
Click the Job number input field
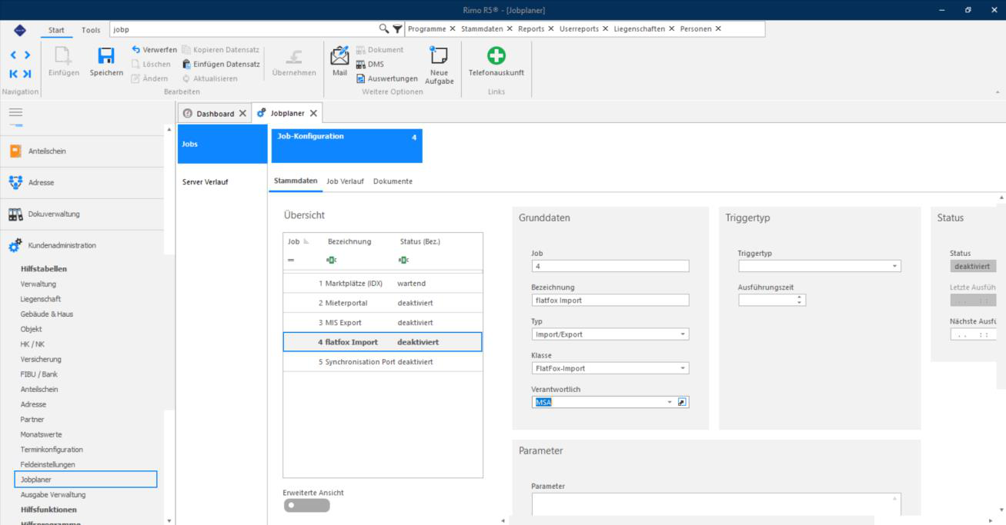(x=610, y=267)
